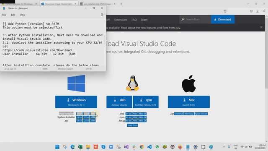This screenshot has width=268, height=151.
Task: Open Settings gear in the taskbar
Action: point(196,147)
